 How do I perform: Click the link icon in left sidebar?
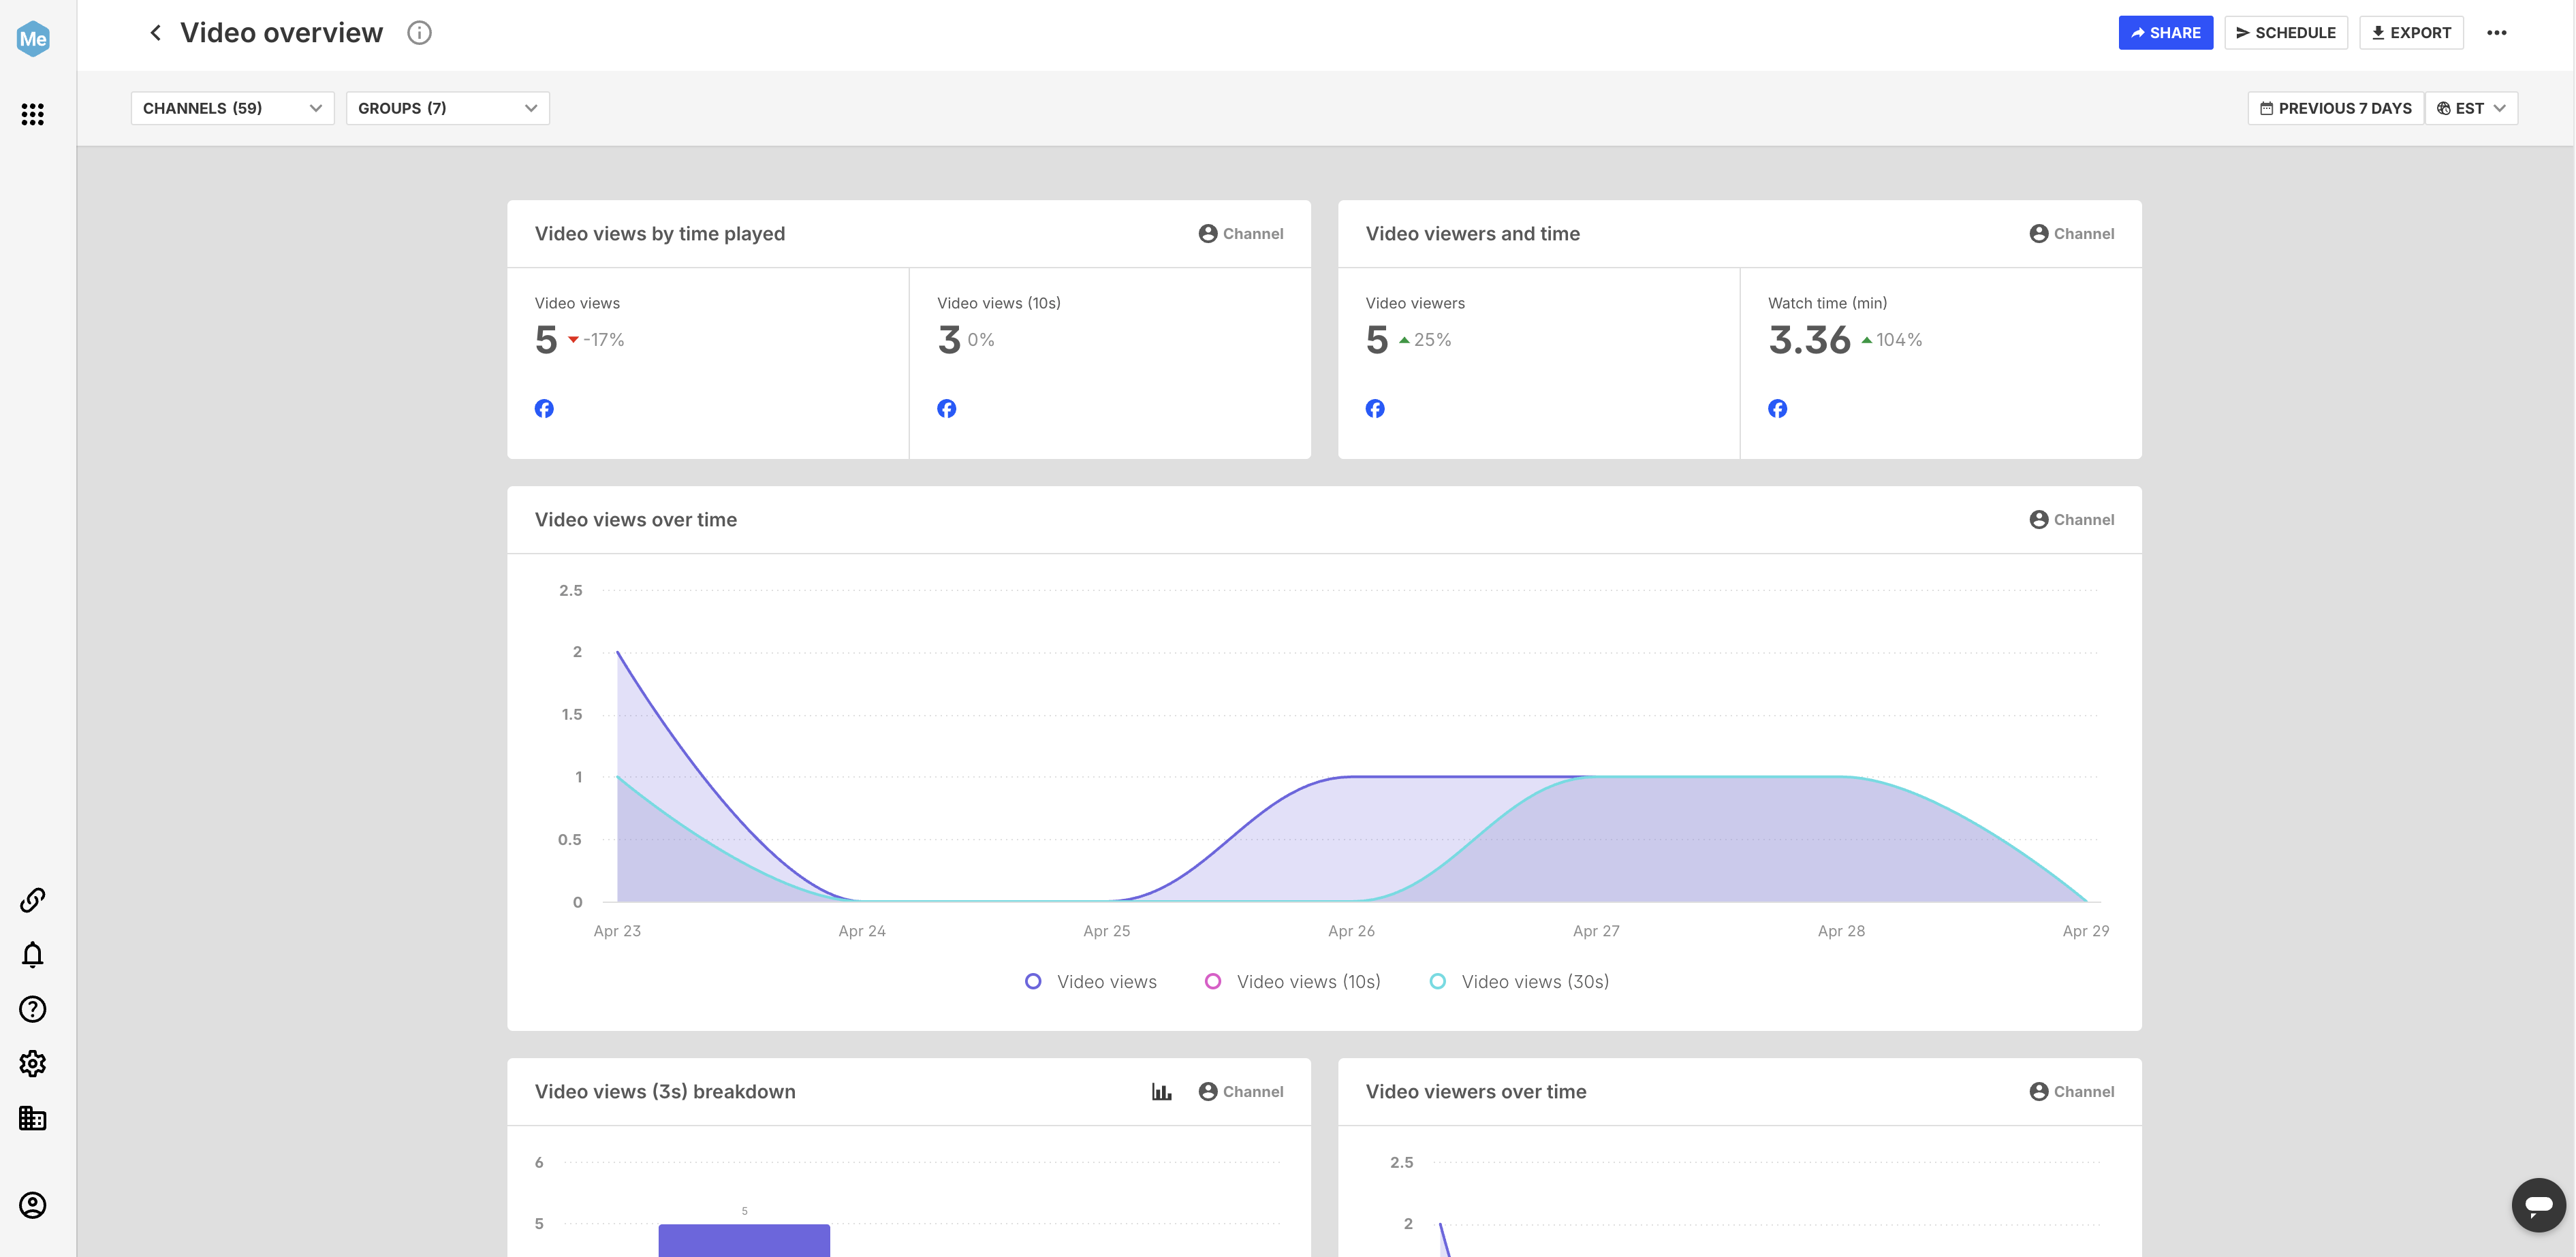(32, 900)
